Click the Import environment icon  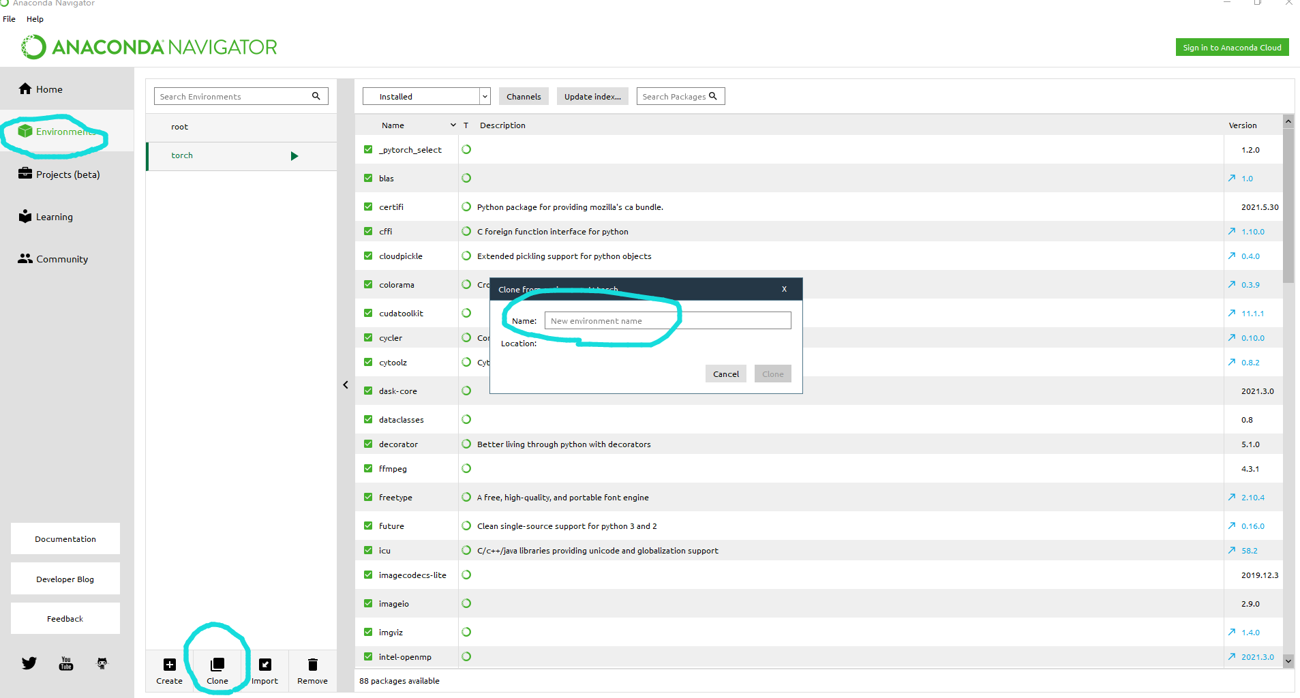(265, 665)
